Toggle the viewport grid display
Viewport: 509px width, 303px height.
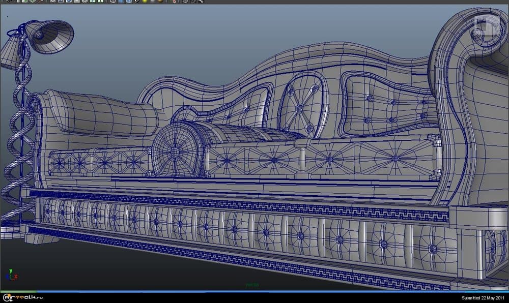point(53,2)
